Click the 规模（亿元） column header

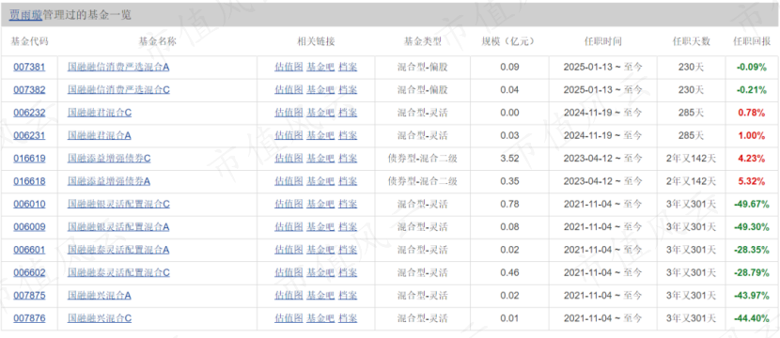tap(509, 41)
